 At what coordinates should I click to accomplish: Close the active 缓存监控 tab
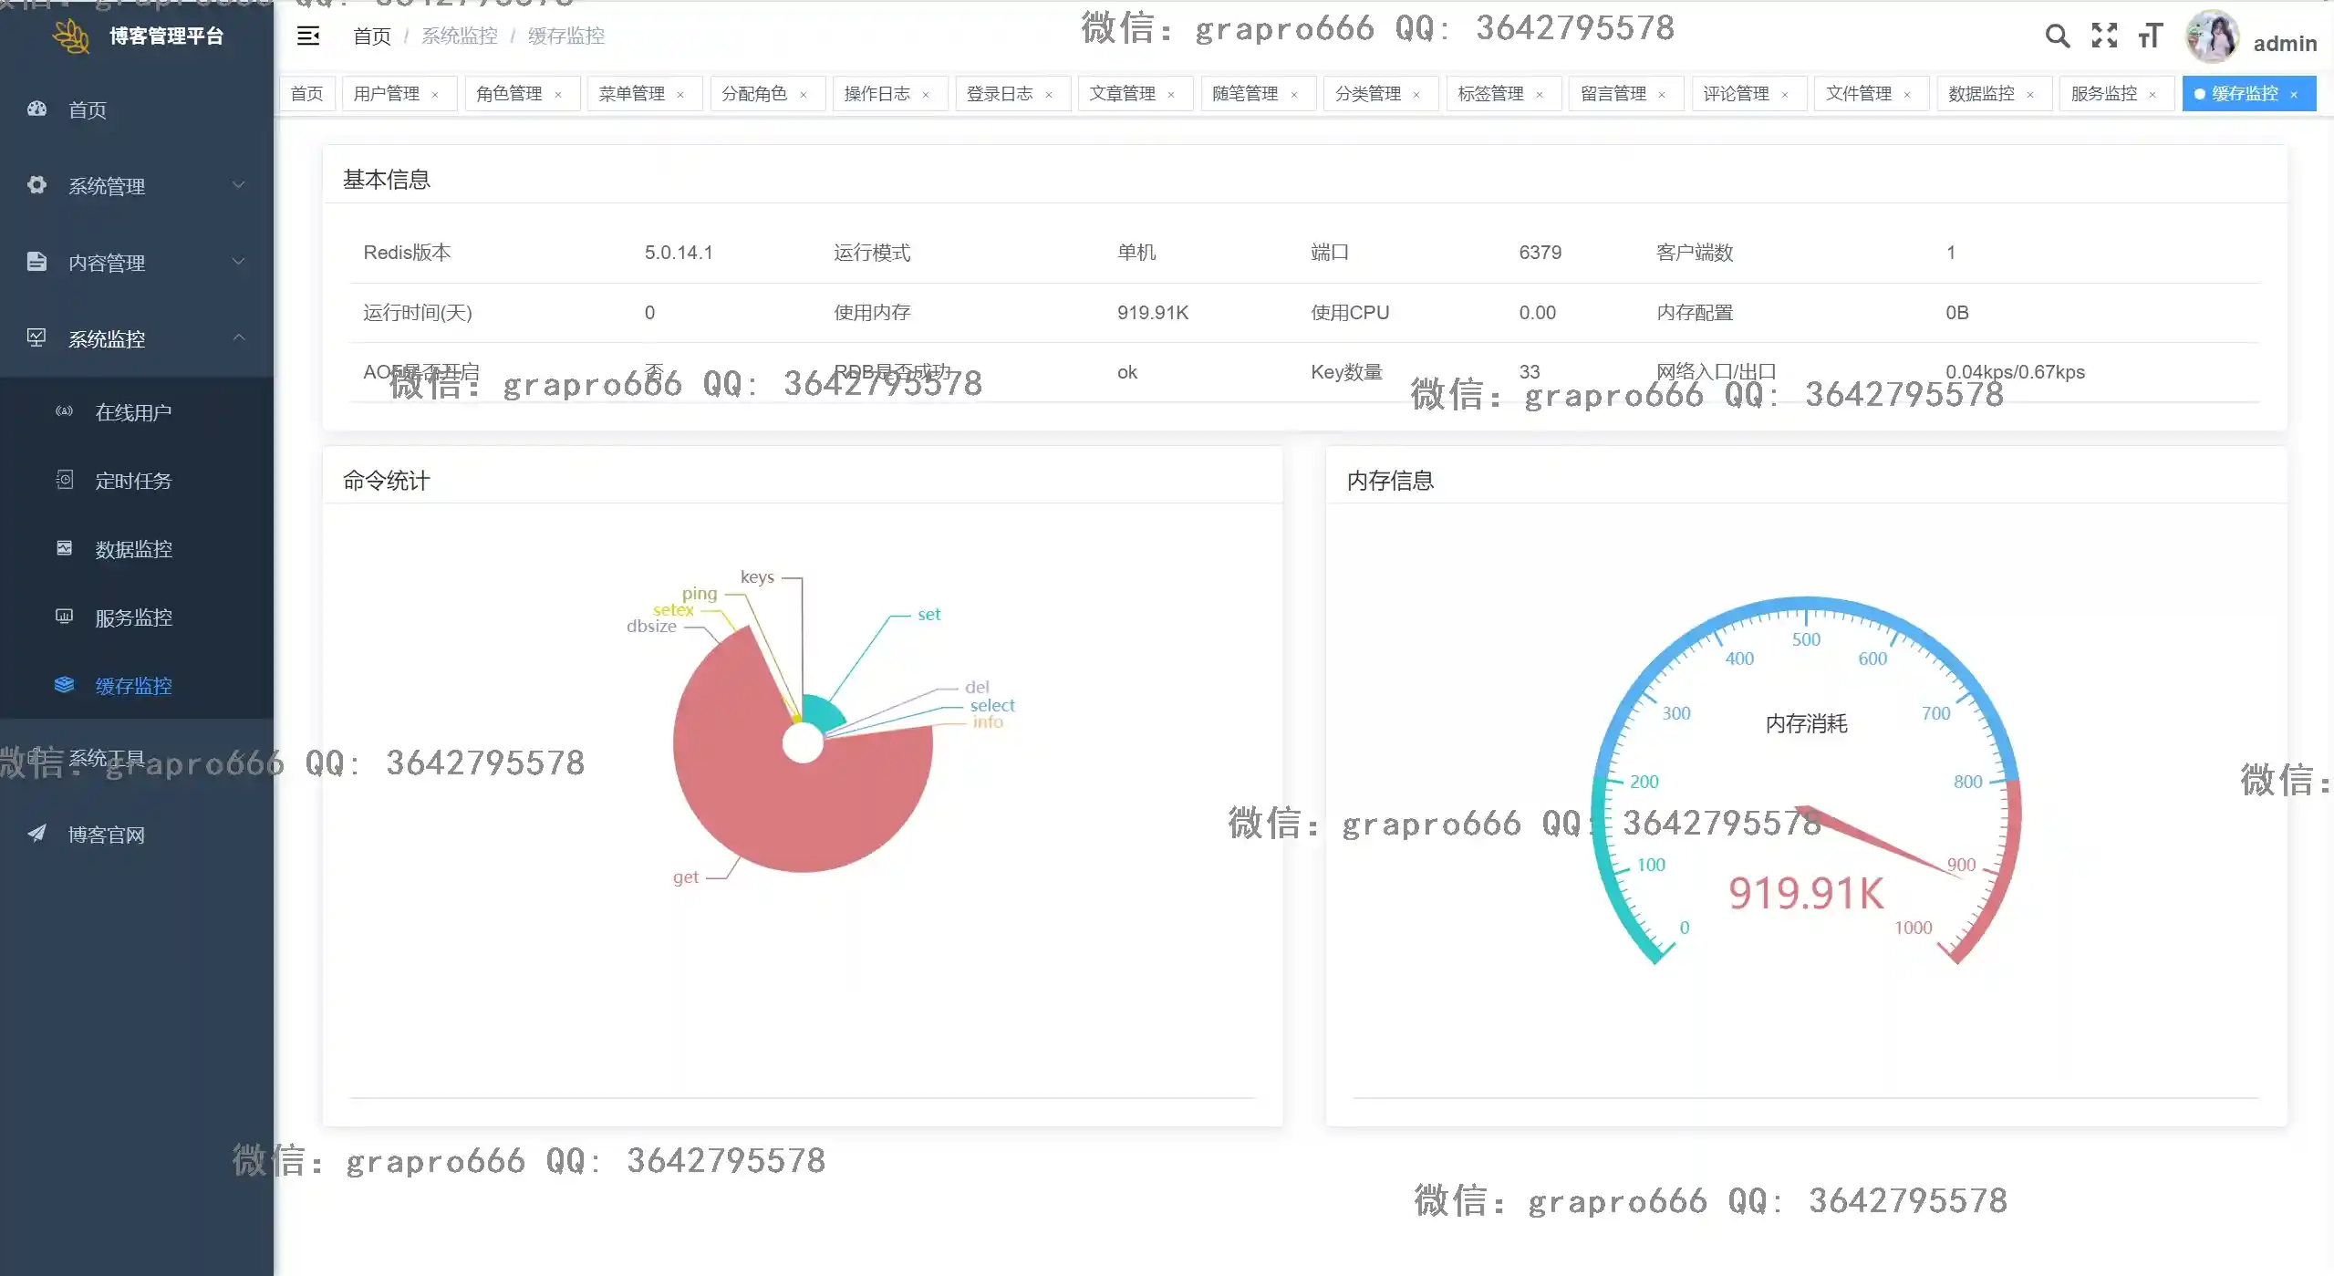(2294, 95)
